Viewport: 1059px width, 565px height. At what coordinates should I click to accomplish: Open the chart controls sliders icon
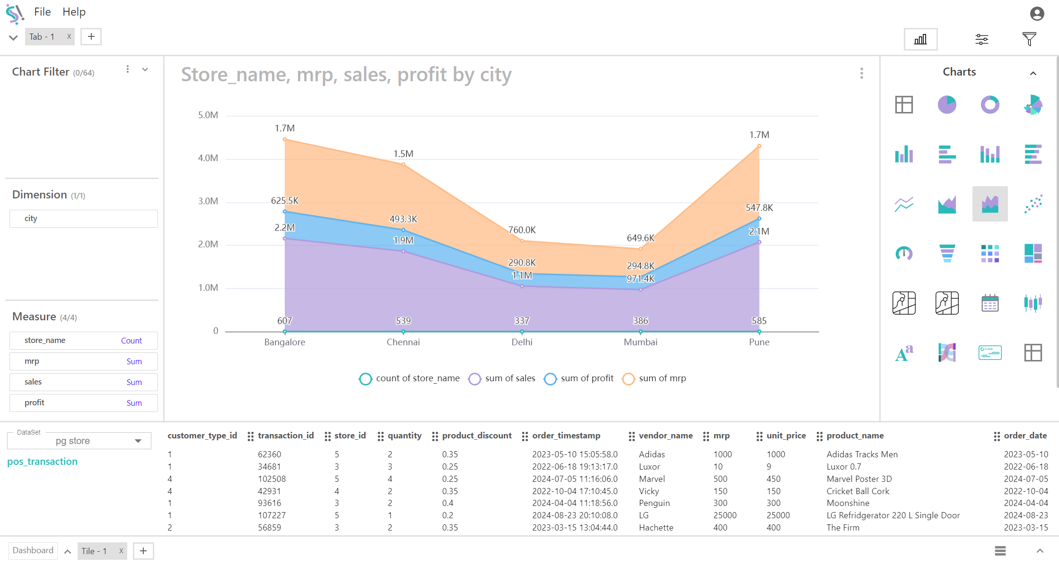tap(982, 39)
